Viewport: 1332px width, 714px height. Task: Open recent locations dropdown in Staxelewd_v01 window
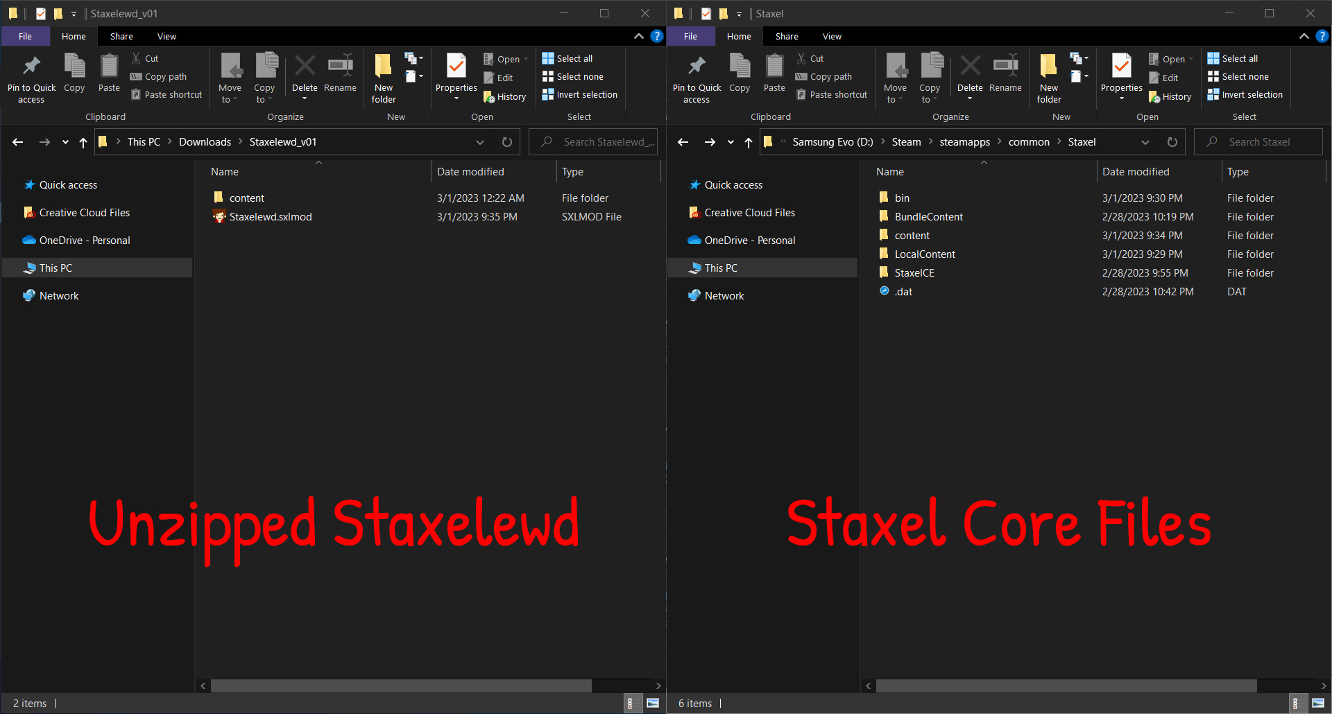(65, 142)
